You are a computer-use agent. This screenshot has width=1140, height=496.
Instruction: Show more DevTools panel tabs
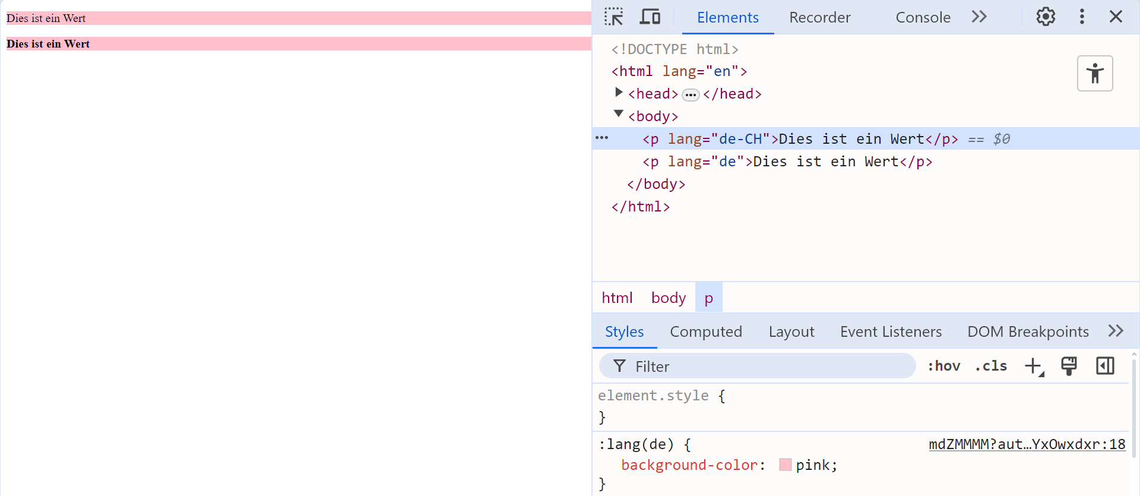tap(979, 17)
